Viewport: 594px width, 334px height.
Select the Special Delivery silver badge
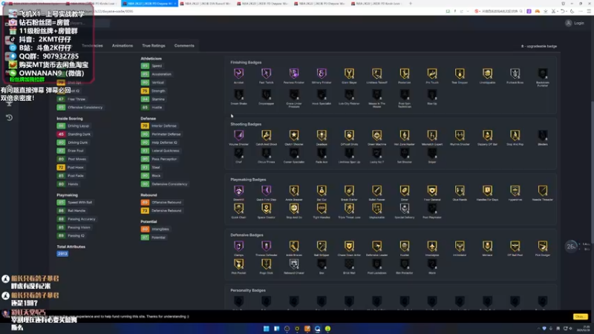[x=405, y=208]
